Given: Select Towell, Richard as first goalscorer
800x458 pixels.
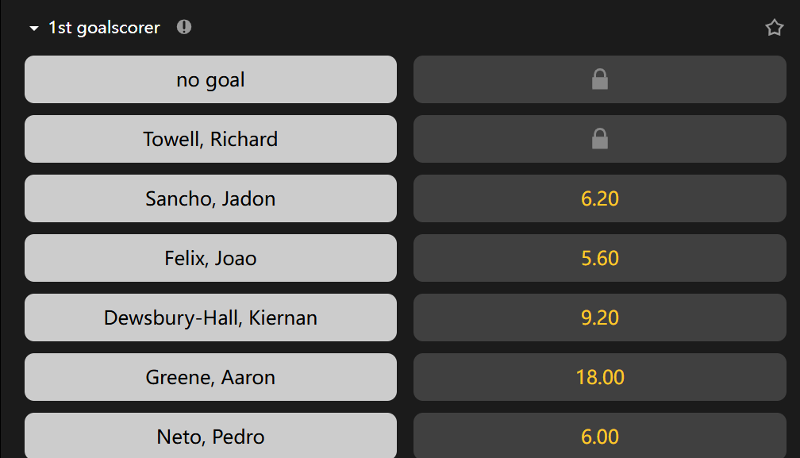Looking at the screenshot, I should pos(210,139).
